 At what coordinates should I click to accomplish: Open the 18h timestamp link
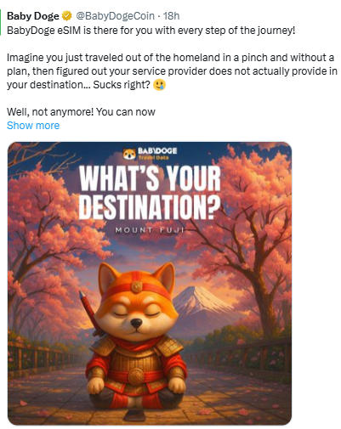click(171, 16)
